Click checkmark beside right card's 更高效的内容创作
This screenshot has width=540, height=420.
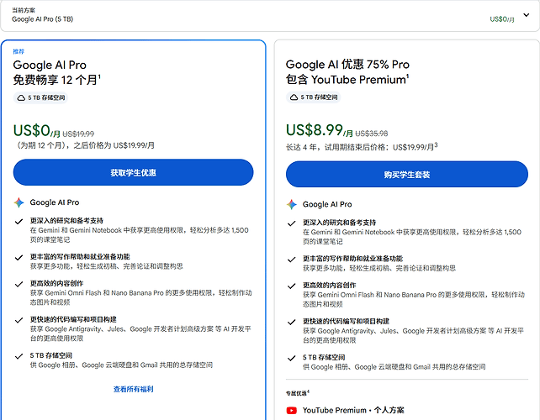coord(291,286)
